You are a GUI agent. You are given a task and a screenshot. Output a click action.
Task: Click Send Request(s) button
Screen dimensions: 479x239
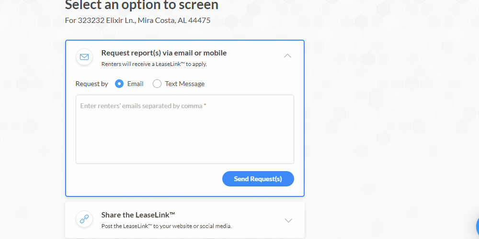pyautogui.click(x=258, y=179)
